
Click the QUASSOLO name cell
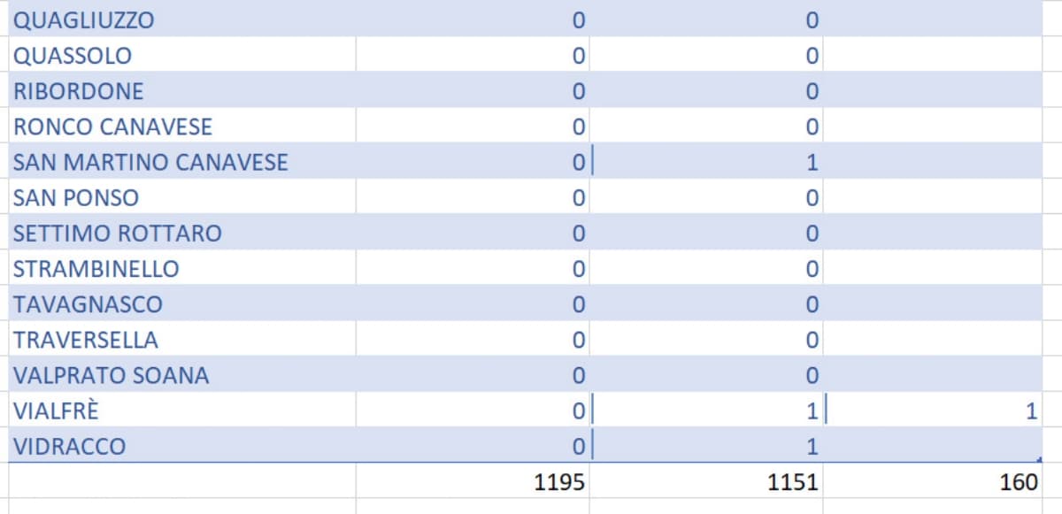pyautogui.click(x=181, y=56)
